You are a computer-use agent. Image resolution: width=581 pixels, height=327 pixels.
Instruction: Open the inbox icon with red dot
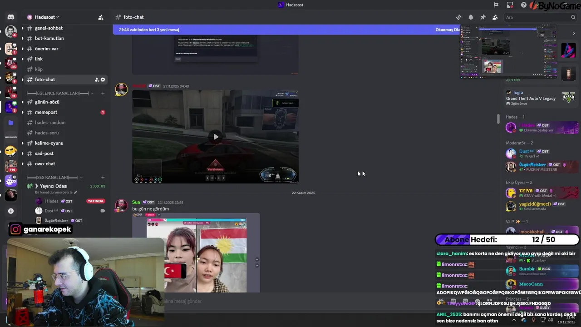(x=510, y=5)
